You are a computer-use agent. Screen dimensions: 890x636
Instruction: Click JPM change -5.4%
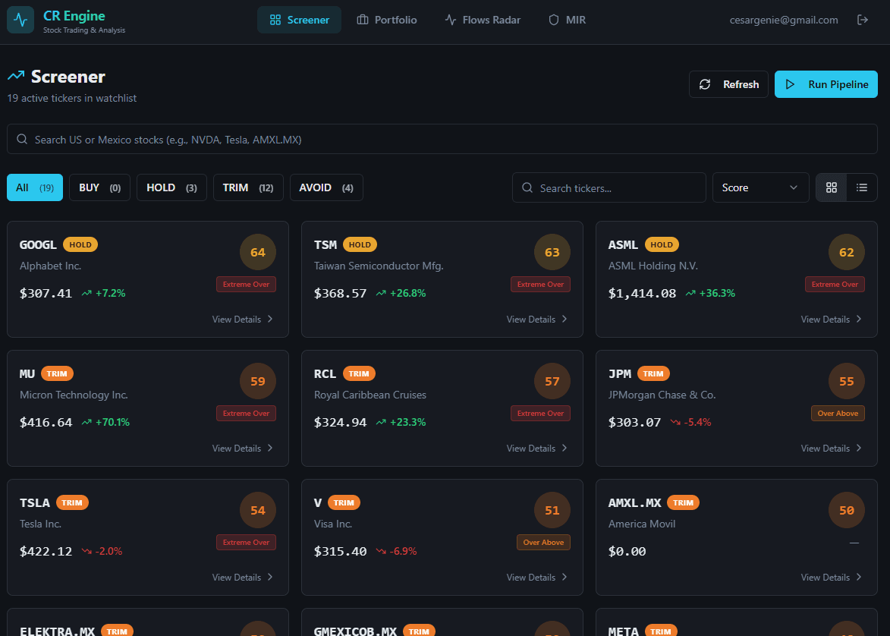coord(697,422)
